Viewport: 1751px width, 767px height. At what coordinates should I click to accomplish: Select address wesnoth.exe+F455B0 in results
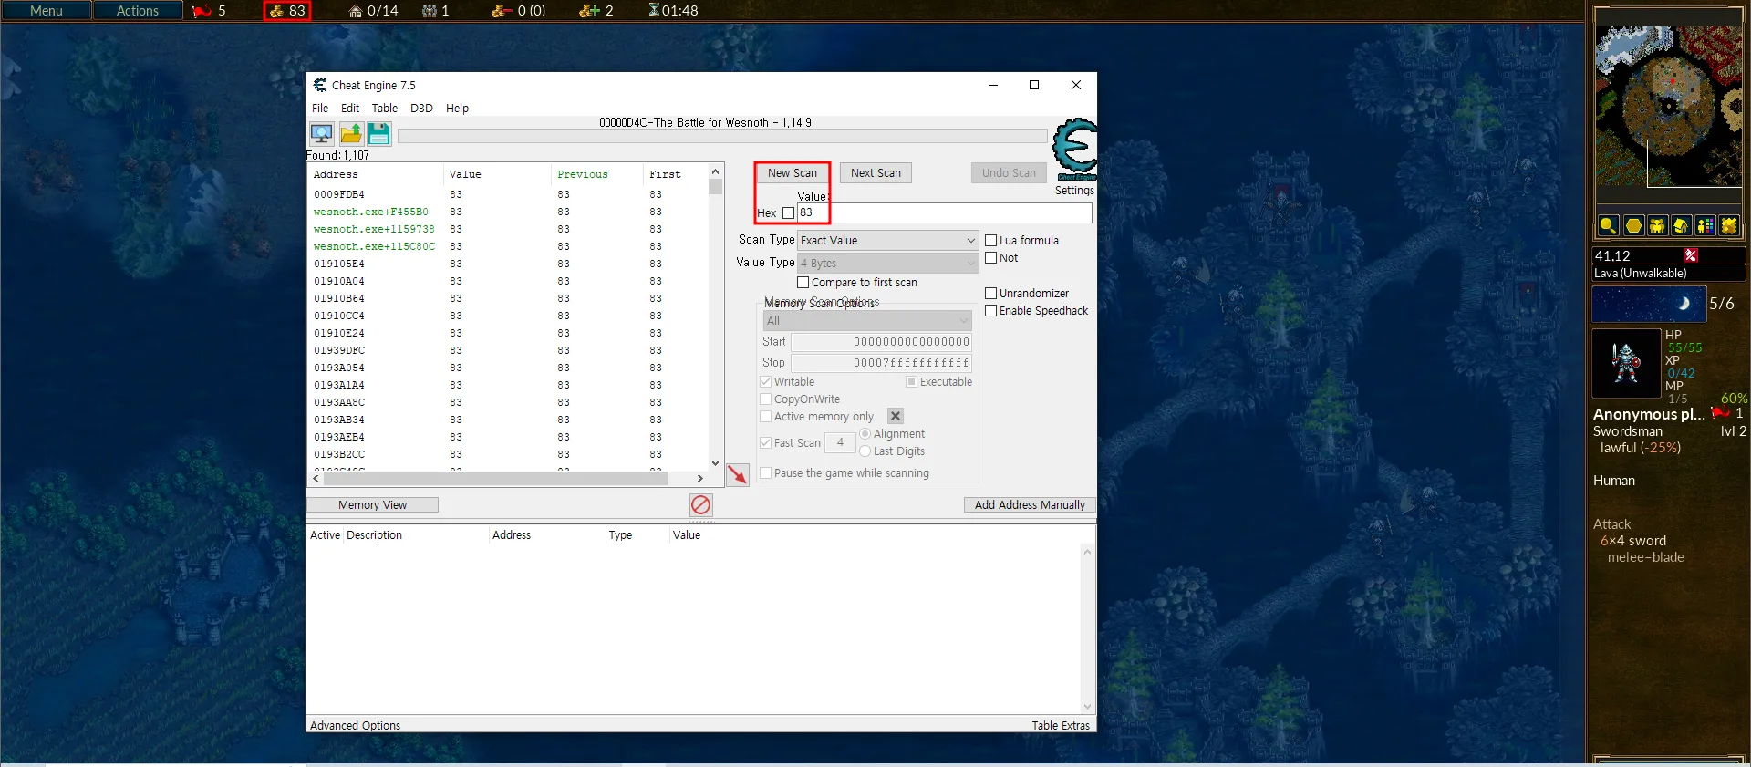point(370,212)
